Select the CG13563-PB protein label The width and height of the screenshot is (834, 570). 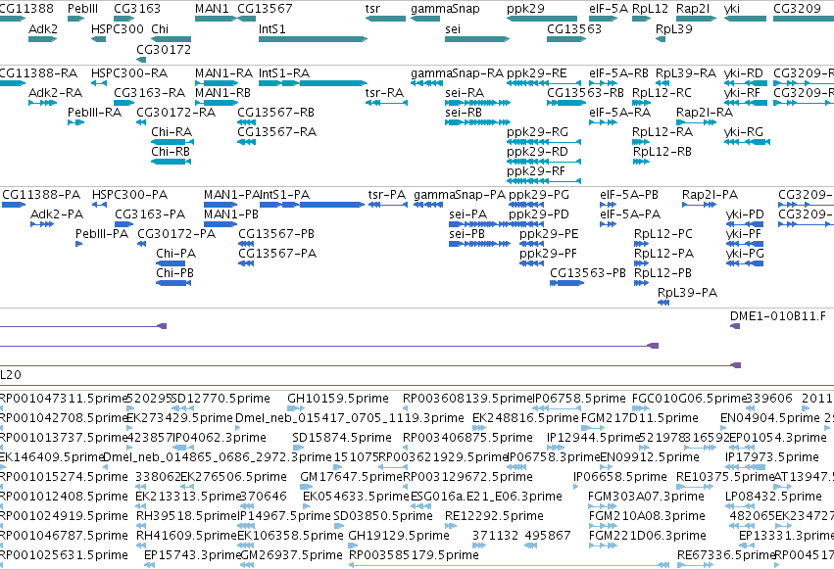(588, 273)
